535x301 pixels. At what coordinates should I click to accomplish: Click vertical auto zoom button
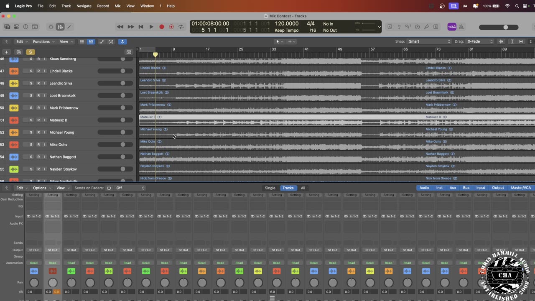pyautogui.click(x=512, y=41)
